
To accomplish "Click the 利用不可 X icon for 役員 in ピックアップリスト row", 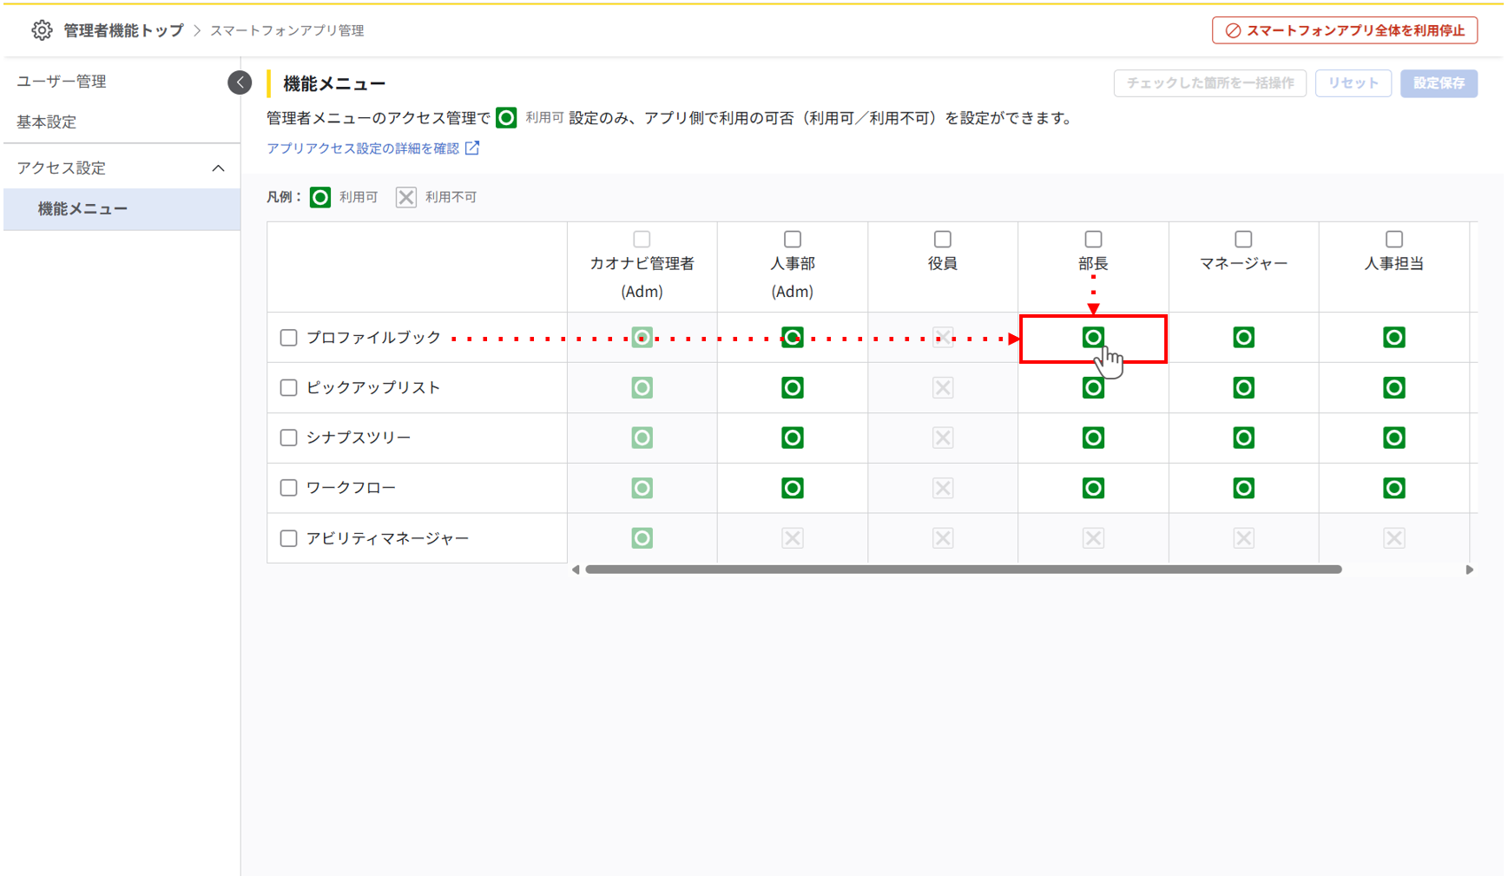I will [943, 387].
